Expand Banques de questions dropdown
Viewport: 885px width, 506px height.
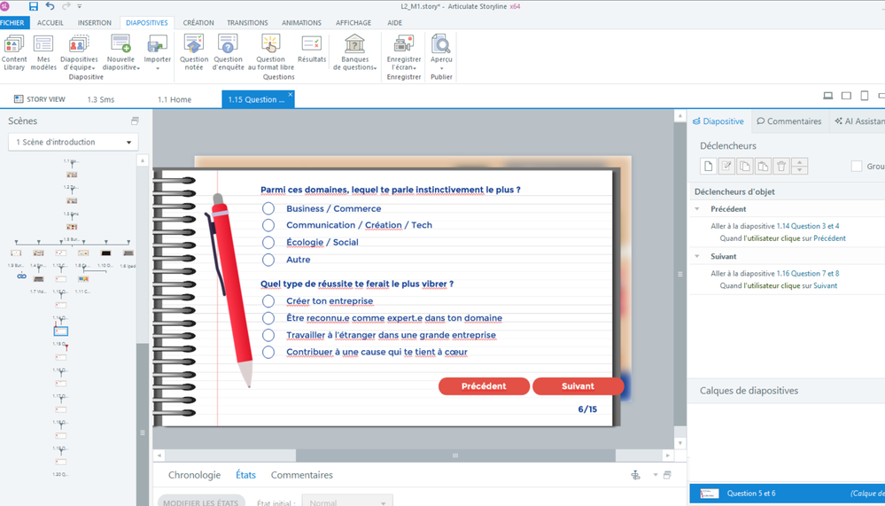point(354,53)
